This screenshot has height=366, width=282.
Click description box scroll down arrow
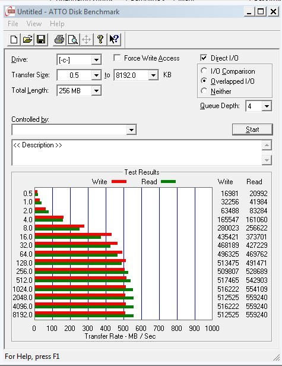[x=267, y=160]
